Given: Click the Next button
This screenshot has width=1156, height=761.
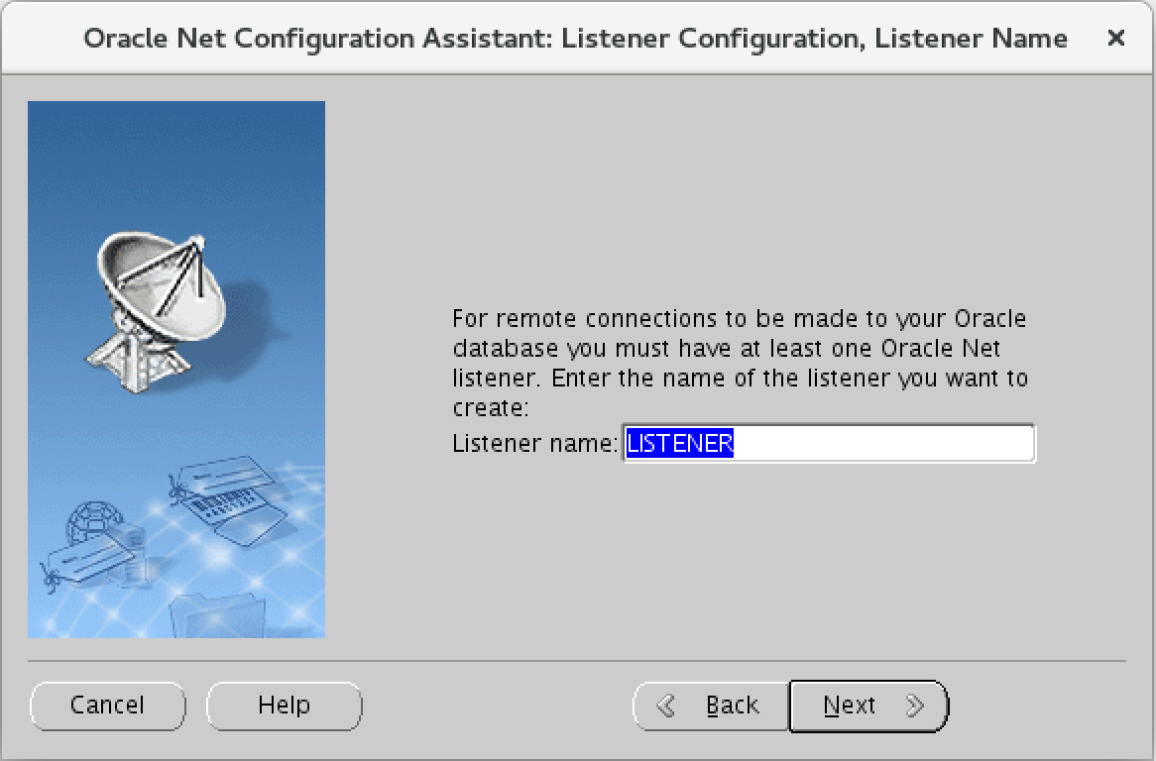Looking at the screenshot, I should tap(868, 706).
